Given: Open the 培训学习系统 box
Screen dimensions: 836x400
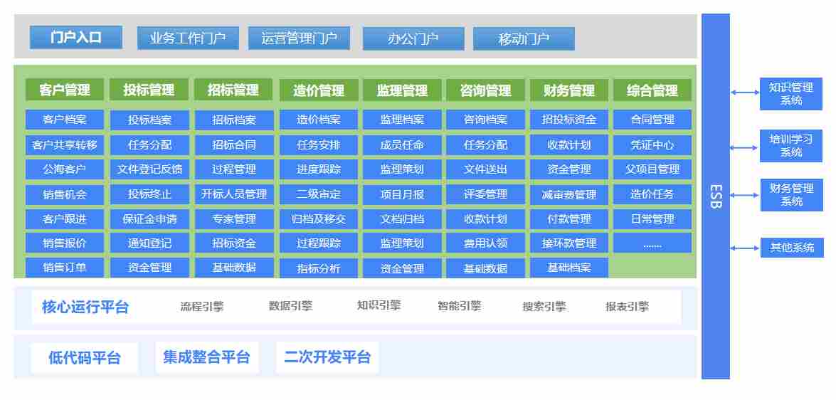Looking at the screenshot, I should tap(790, 145).
